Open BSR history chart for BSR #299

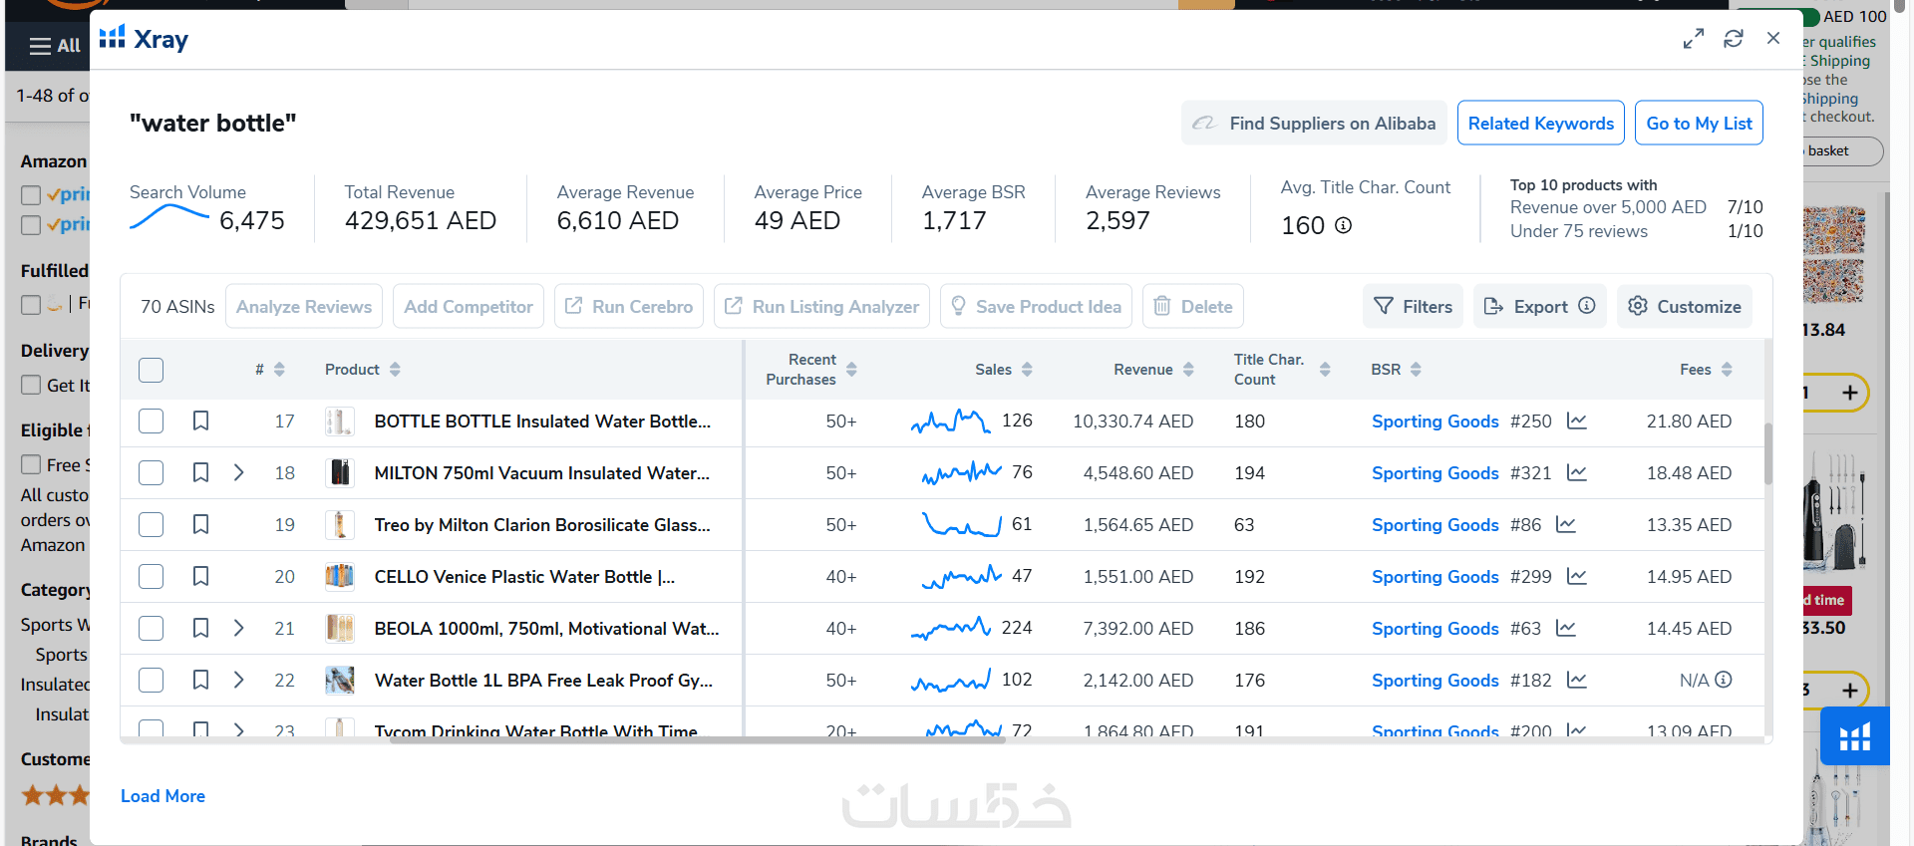click(1576, 576)
